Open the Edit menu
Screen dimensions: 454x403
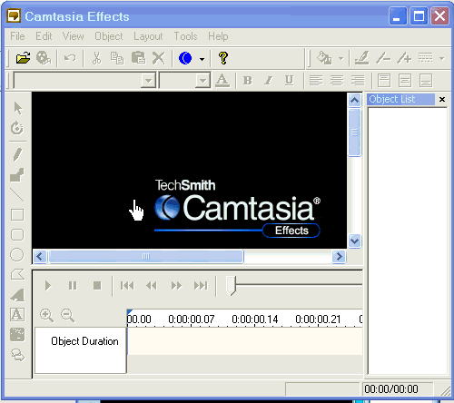(x=44, y=36)
